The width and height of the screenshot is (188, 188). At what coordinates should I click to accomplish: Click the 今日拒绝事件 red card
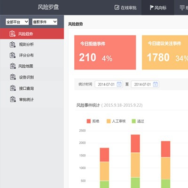click(x=105, y=52)
